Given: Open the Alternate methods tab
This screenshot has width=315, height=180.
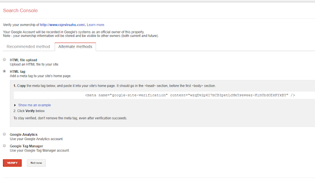Looking at the screenshot, I should 75,47.
